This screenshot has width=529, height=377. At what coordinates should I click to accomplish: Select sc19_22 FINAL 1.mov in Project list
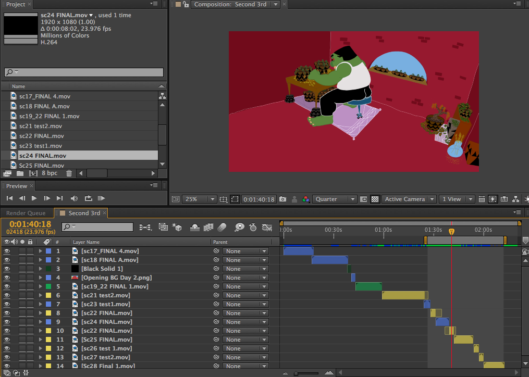click(x=50, y=116)
